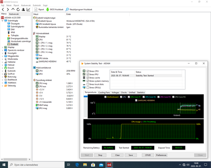The width and height of the screenshot is (211, 168).
Task: Click the person icon in the toolbar
Action: pos(23,10)
